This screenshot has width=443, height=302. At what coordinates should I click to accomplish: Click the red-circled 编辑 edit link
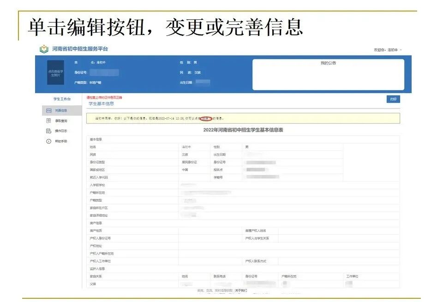207,118
